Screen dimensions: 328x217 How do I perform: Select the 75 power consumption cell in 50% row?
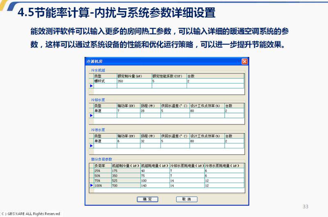pyautogui.click(x=155, y=176)
